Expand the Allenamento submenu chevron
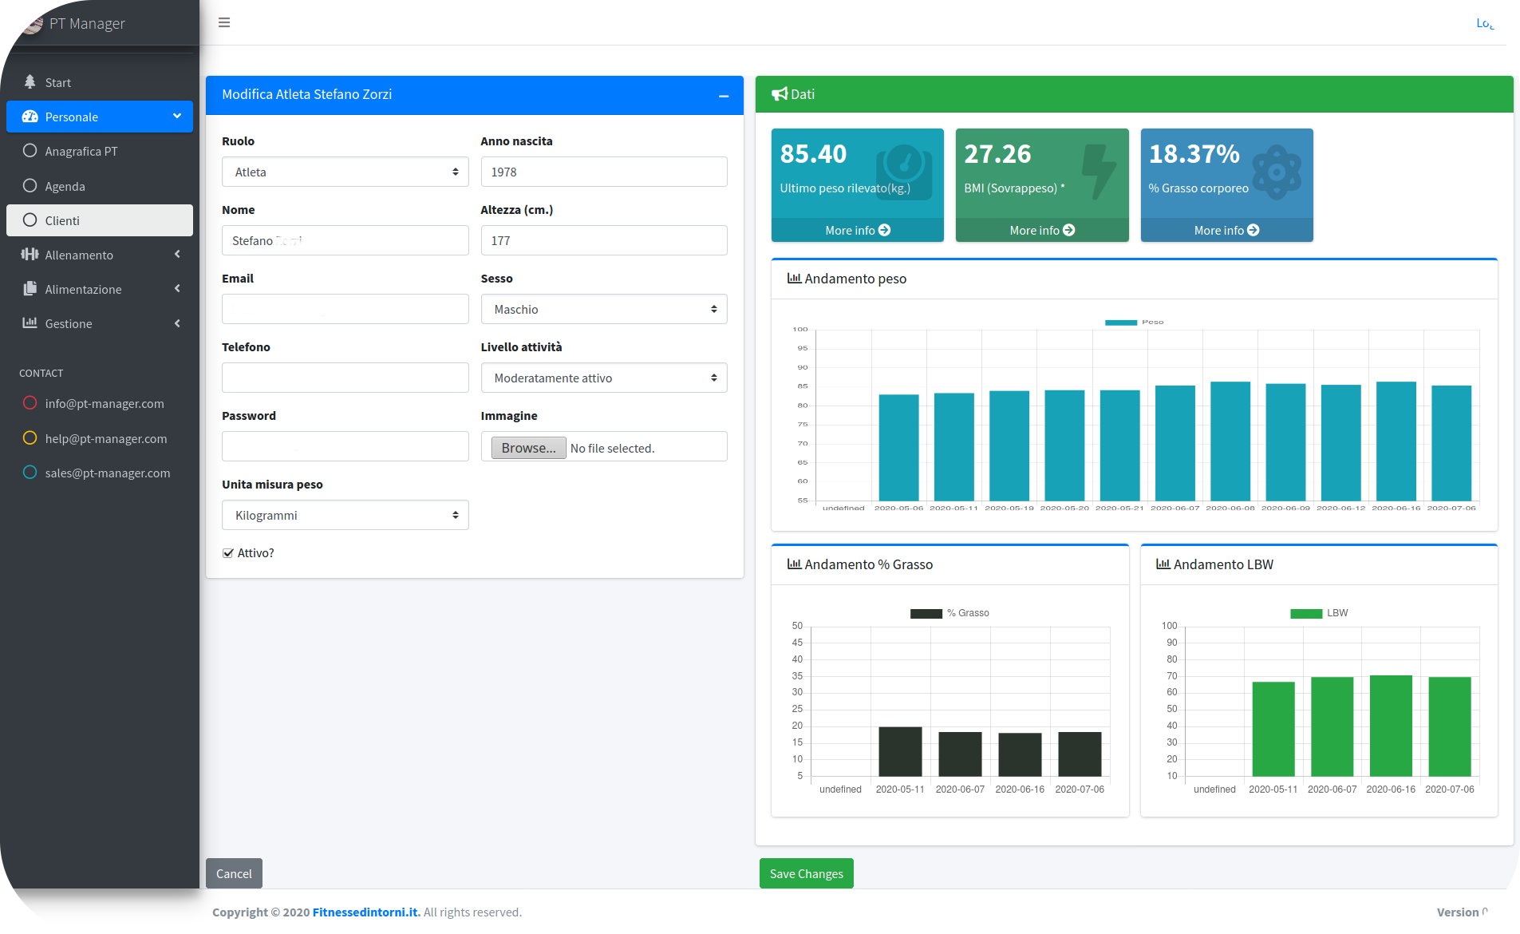The height and width of the screenshot is (934, 1520). 177,255
